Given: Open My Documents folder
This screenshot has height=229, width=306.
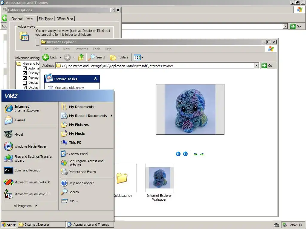Looking at the screenshot, I should click(x=78, y=107).
